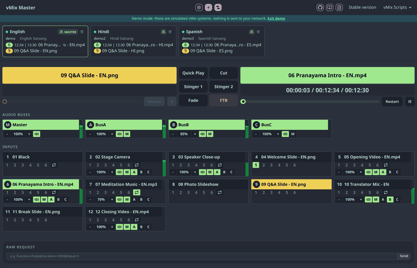Delete the Spanish system with trash icon
This screenshot has height=268, width=417.
coord(258,32)
